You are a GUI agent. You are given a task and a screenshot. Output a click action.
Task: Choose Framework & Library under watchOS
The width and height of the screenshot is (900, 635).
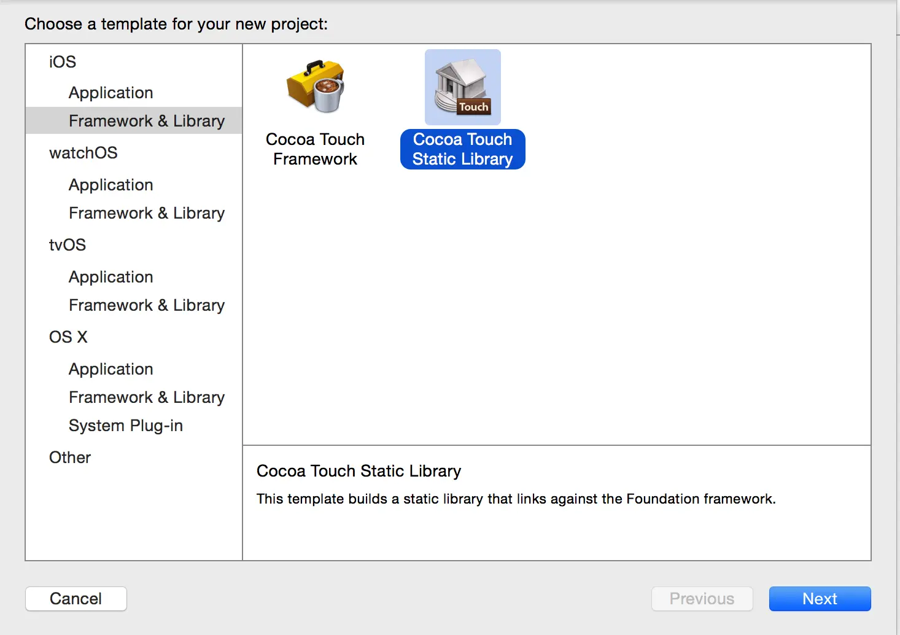pos(147,213)
